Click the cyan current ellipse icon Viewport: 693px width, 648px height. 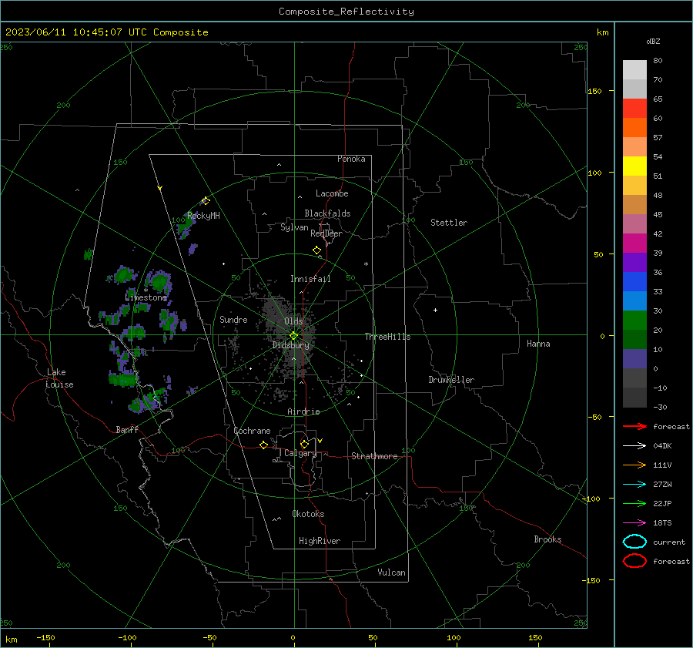coord(634,542)
